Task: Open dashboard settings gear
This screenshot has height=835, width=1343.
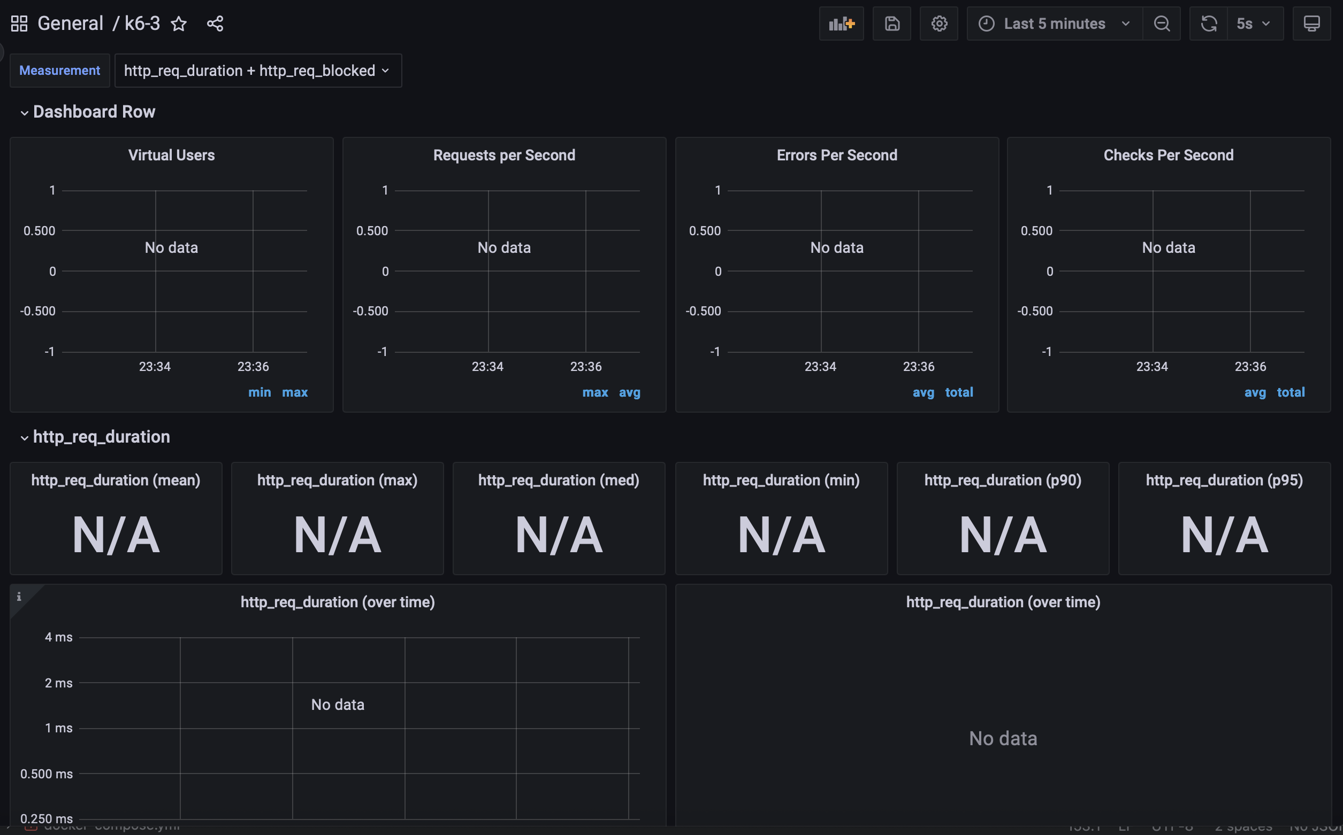Action: click(x=939, y=24)
